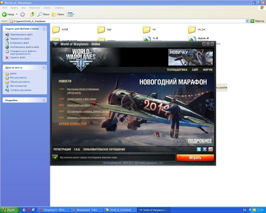Open the Сервис menu

47,8
